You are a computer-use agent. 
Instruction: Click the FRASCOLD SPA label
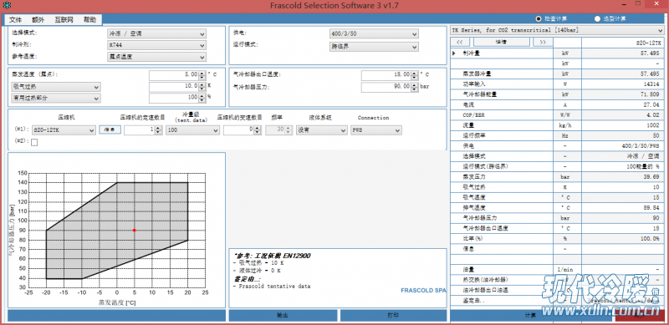click(x=423, y=291)
